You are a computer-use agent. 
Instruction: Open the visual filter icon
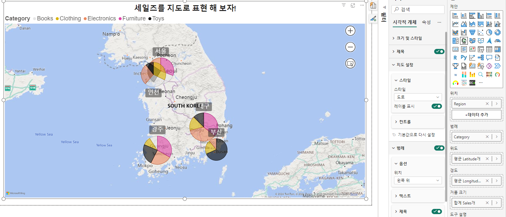pyautogui.click(x=344, y=6)
